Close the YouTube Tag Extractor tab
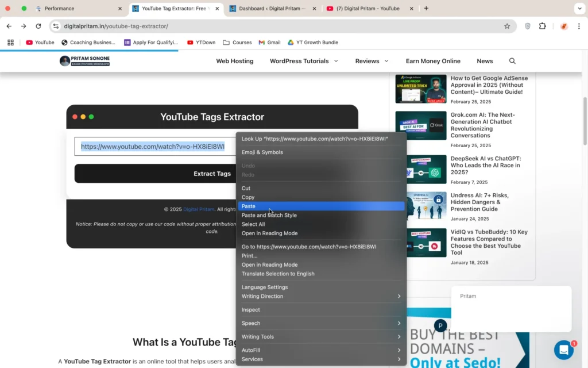 click(217, 8)
